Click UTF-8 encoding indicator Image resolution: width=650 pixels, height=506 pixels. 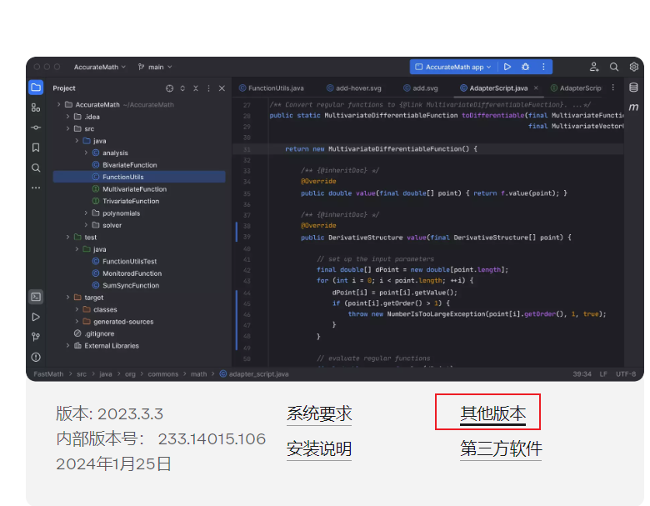(x=626, y=374)
